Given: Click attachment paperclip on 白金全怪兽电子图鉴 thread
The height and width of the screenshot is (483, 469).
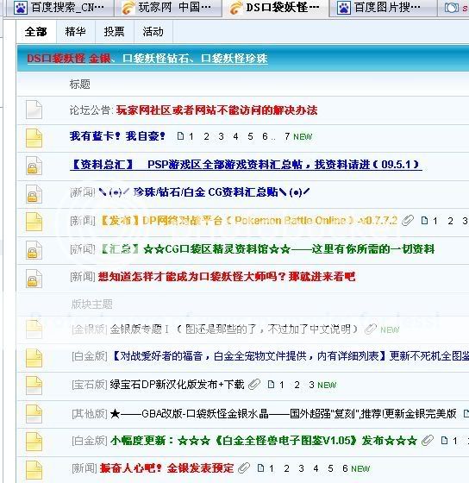Looking at the screenshot, I should [x=428, y=441].
